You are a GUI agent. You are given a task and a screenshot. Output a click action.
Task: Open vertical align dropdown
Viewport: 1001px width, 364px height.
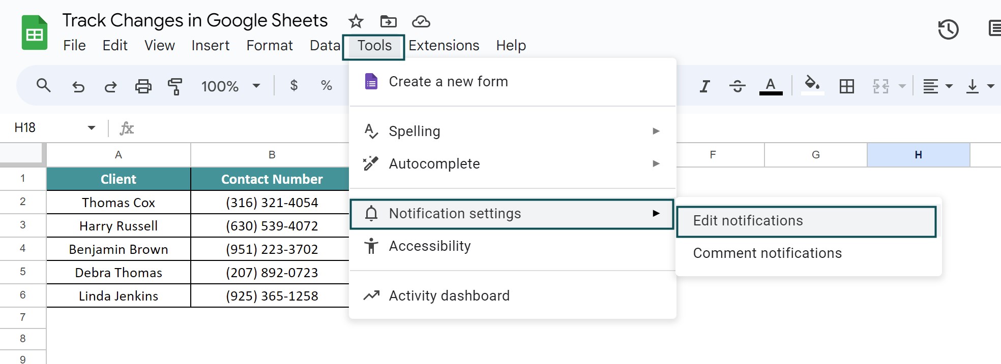(980, 86)
